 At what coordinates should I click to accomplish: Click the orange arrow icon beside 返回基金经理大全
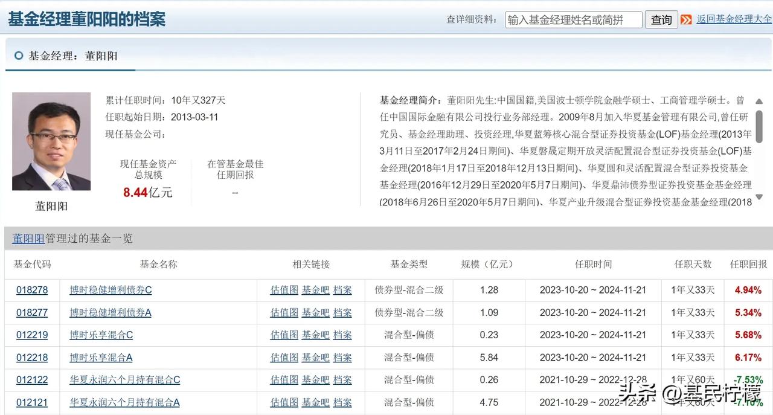point(686,19)
